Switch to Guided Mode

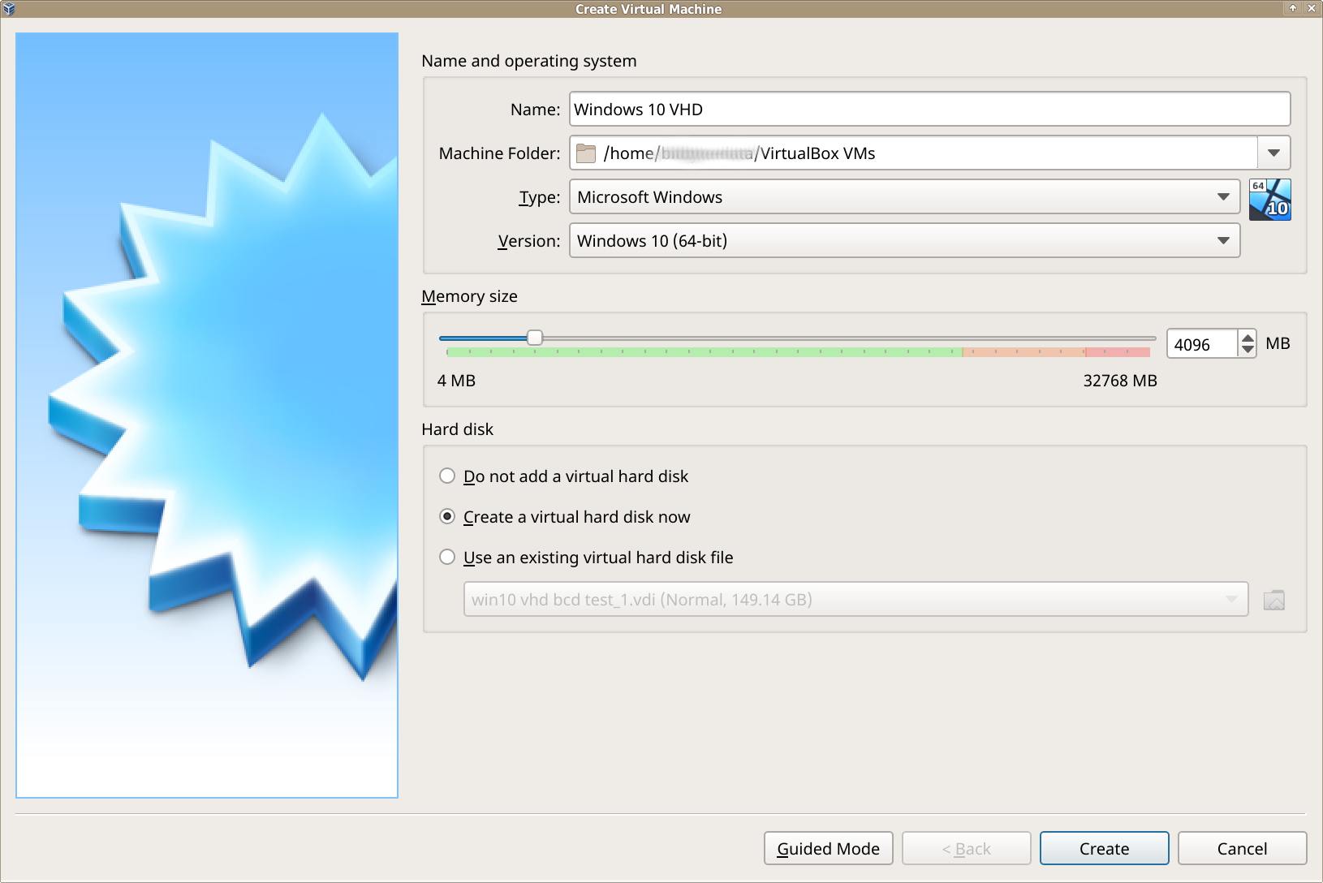[x=828, y=849]
